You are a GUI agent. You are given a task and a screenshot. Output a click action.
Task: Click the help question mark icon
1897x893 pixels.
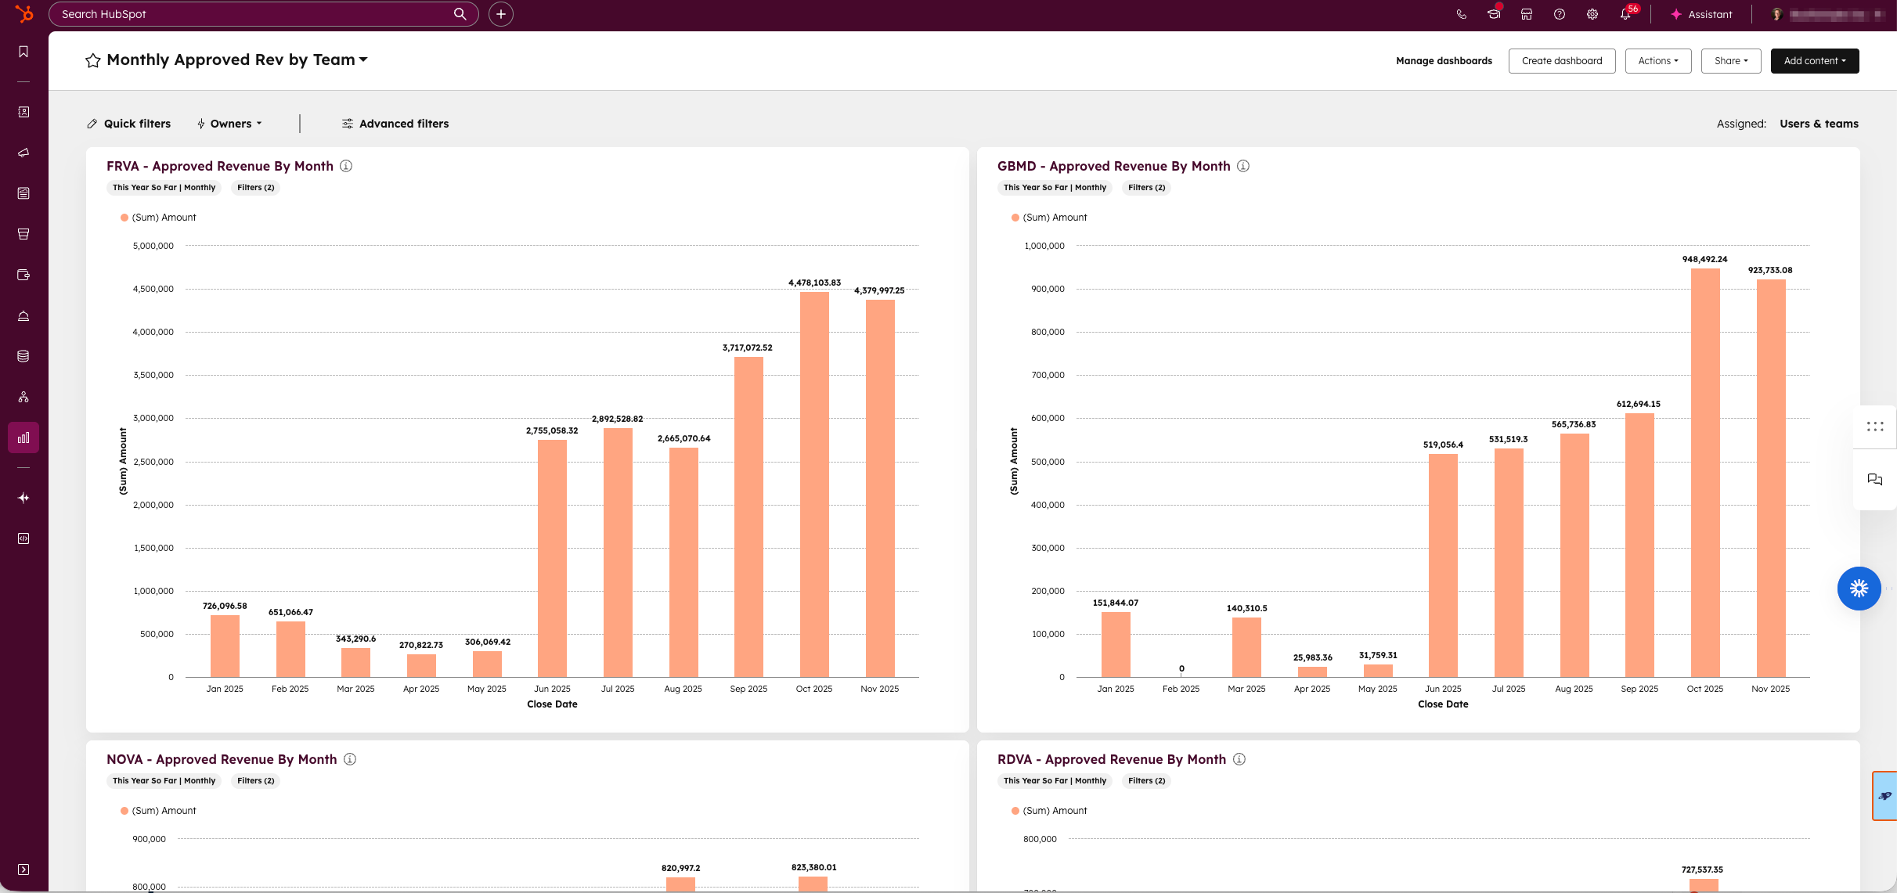point(1559,14)
